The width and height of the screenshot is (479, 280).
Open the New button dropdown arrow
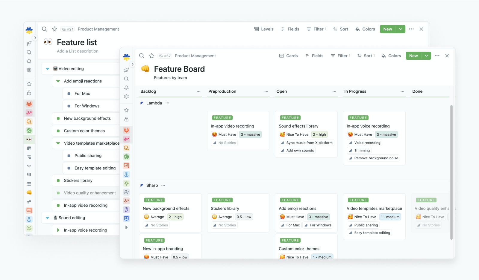click(426, 56)
